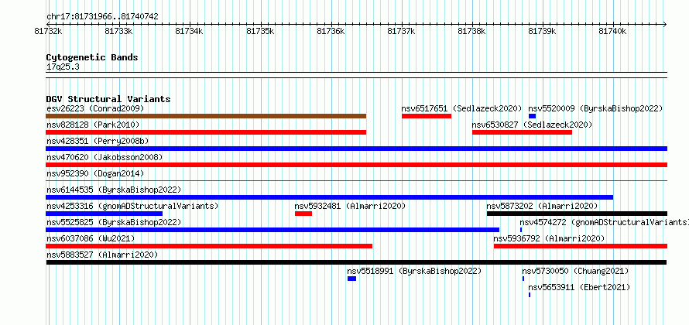Screen dimensions: 689x325
Task: Click the 81733k ruler tick label
Action: point(118,31)
